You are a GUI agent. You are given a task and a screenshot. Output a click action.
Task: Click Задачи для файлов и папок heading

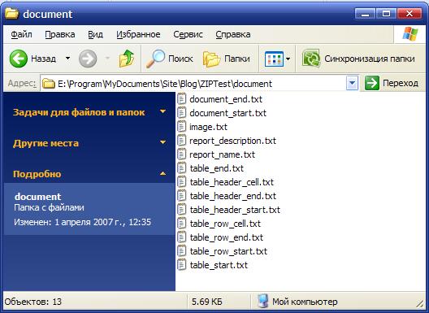tap(79, 112)
